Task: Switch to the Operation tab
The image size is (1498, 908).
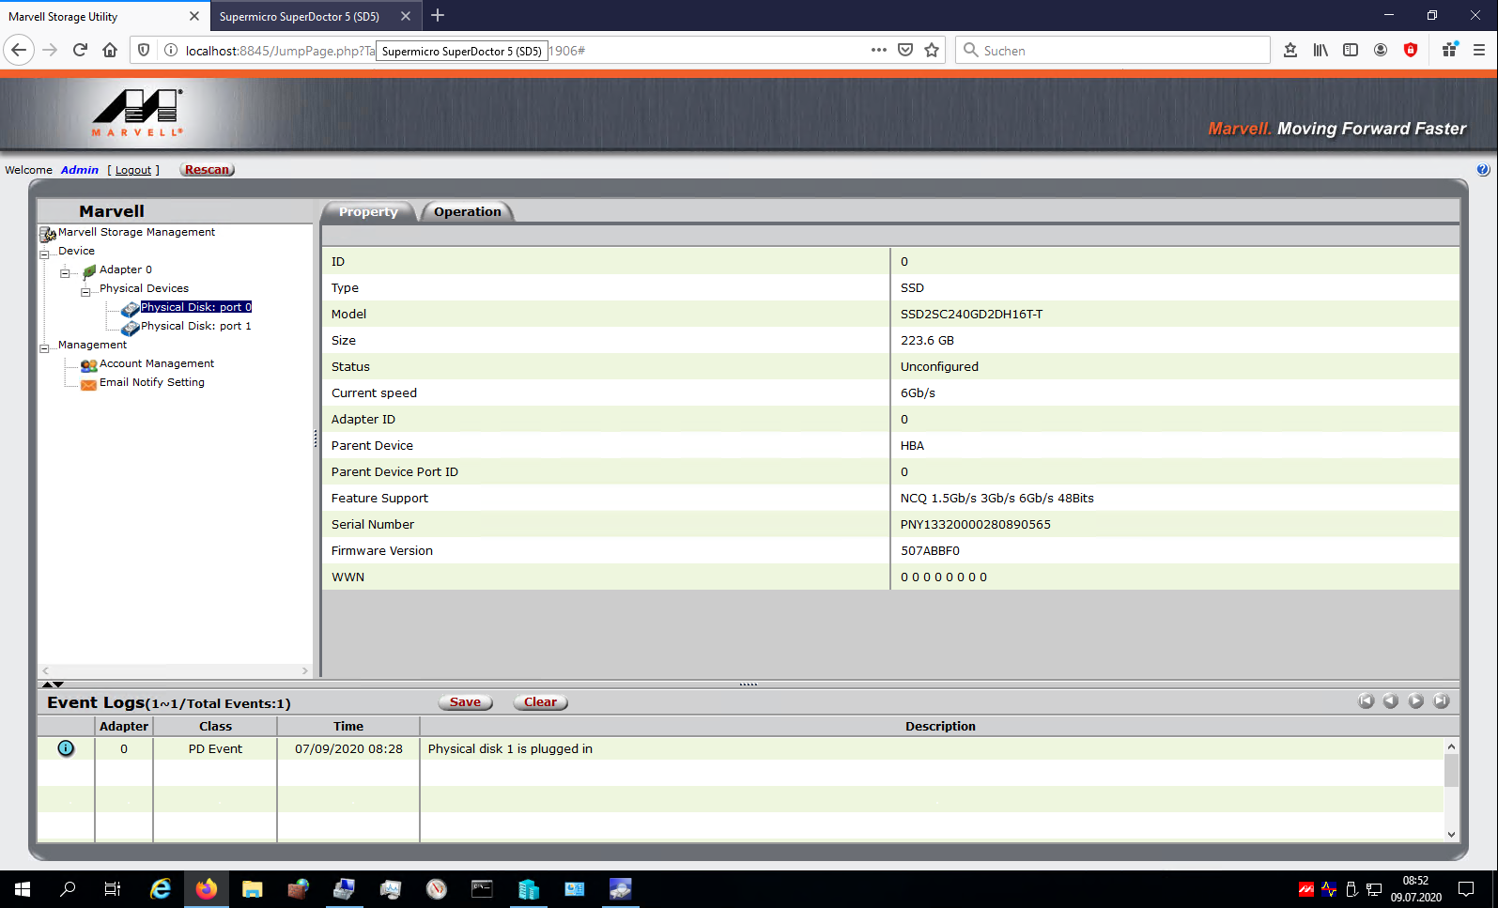Action: 467,212
